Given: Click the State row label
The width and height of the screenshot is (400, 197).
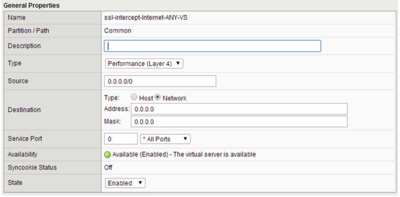Looking at the screenshot, I should pyautogui.click(x=15, y=182).
